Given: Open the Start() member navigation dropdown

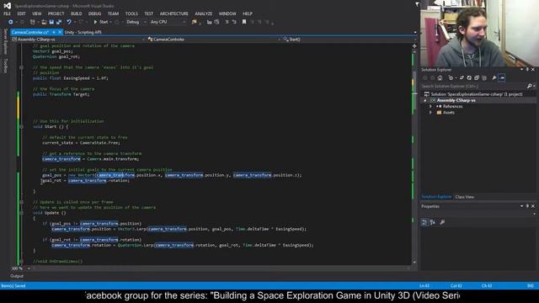Looking at the screenshot, I should pyautogui.click(x=346, y=40).
